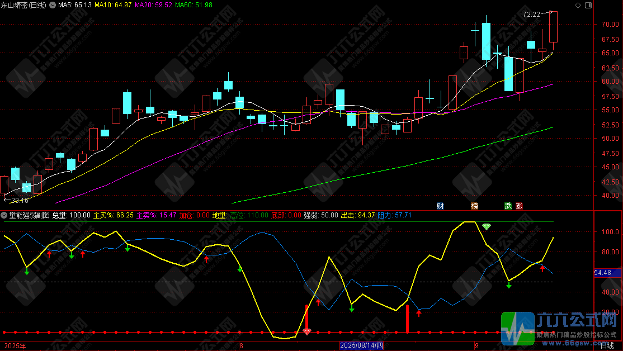
Task: Click the 日线 period selector at bottom right
Action: [x=608, y=347]
